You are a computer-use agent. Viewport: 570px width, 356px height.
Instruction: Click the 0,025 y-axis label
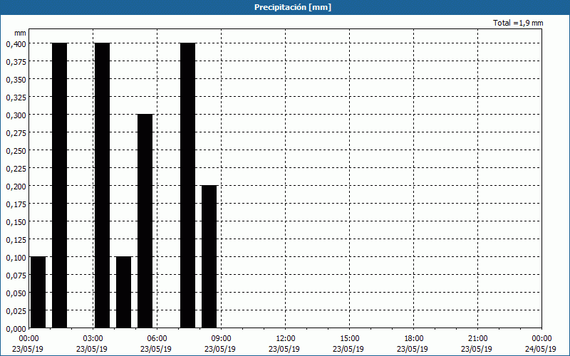(16, 311)
